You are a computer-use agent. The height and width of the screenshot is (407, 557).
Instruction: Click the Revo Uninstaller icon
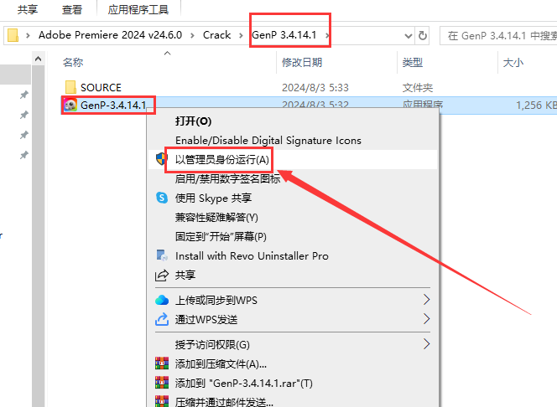(162, 255)
